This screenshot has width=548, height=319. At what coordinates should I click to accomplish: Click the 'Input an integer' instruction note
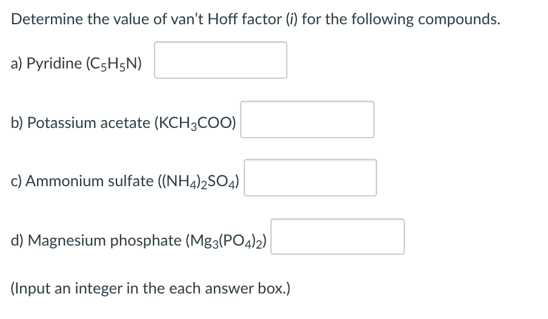tap(150, 289)
